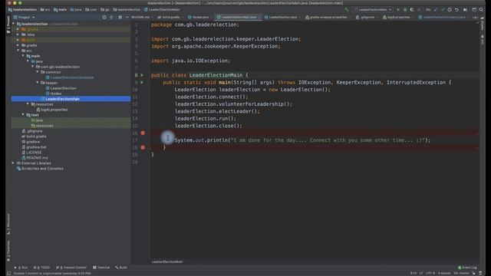This screenshot has height=276, width=491.
Task: Click the src breadcrumb in the navigation bar
Action: click(x=45, y=10)
